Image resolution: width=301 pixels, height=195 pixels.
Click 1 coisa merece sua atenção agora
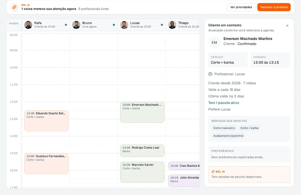49,9
